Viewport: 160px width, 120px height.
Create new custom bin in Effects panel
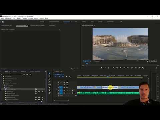41,102
